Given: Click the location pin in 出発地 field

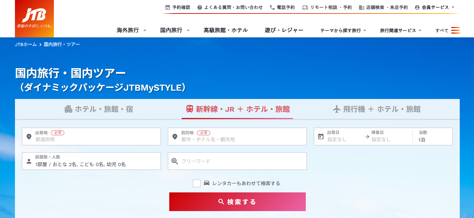Looking at the screenshot, I should pyautogui.click(x=29, y=137).
